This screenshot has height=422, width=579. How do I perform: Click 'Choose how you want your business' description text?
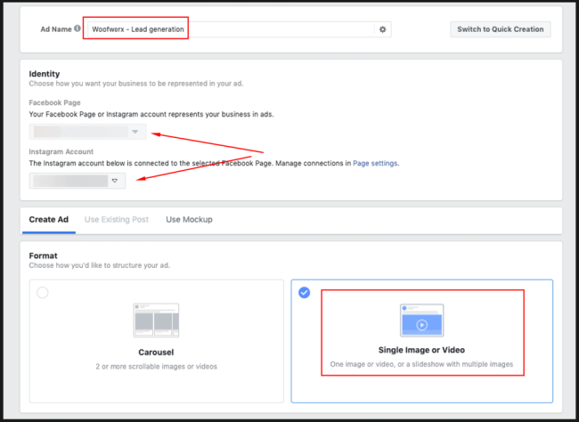[136, 84]
